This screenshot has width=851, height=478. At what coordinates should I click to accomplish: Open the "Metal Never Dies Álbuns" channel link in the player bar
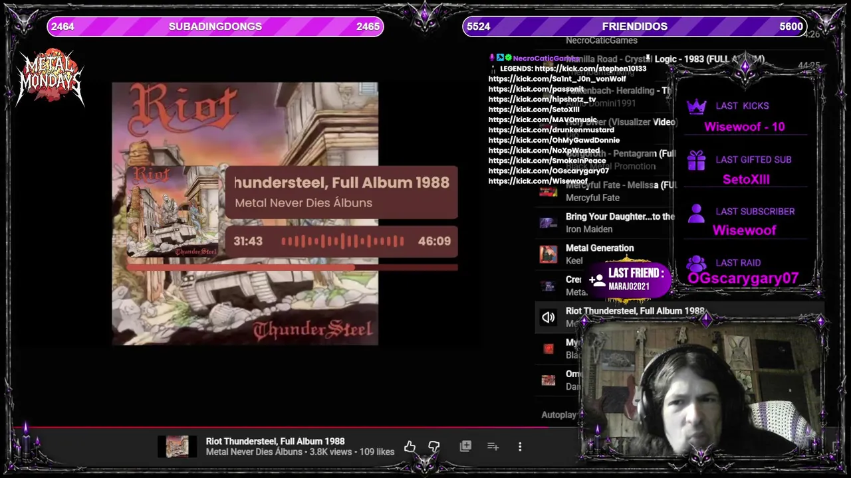[x=254, y=452]
